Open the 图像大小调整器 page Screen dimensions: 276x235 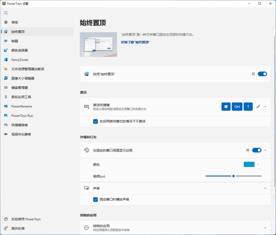37,78
